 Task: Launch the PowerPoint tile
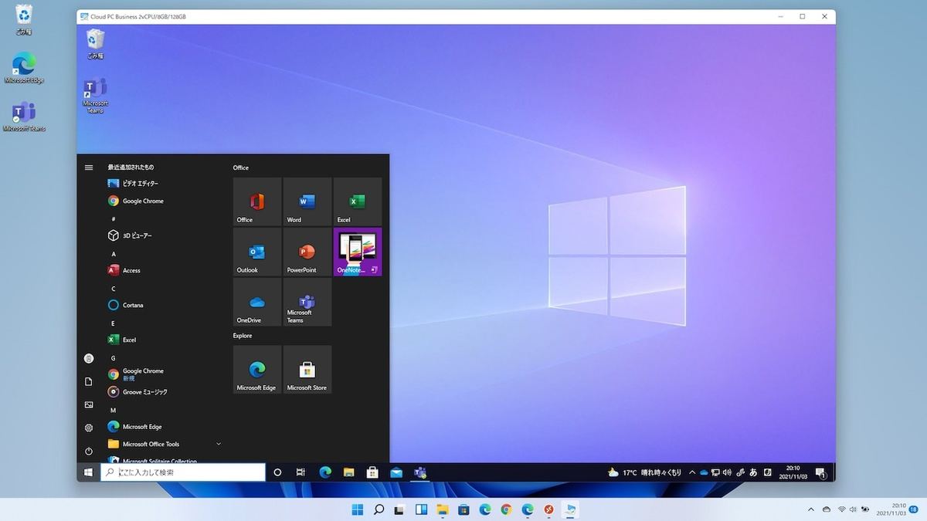307,252
